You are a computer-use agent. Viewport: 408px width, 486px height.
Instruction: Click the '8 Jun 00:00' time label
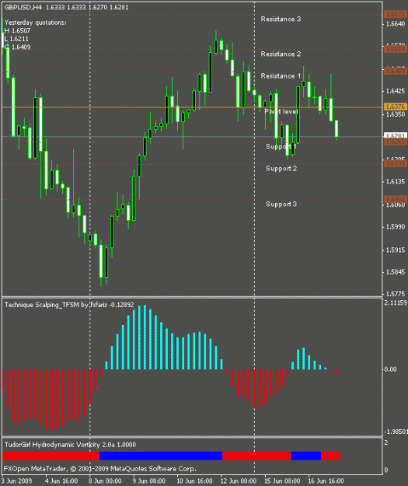[105, 481]
